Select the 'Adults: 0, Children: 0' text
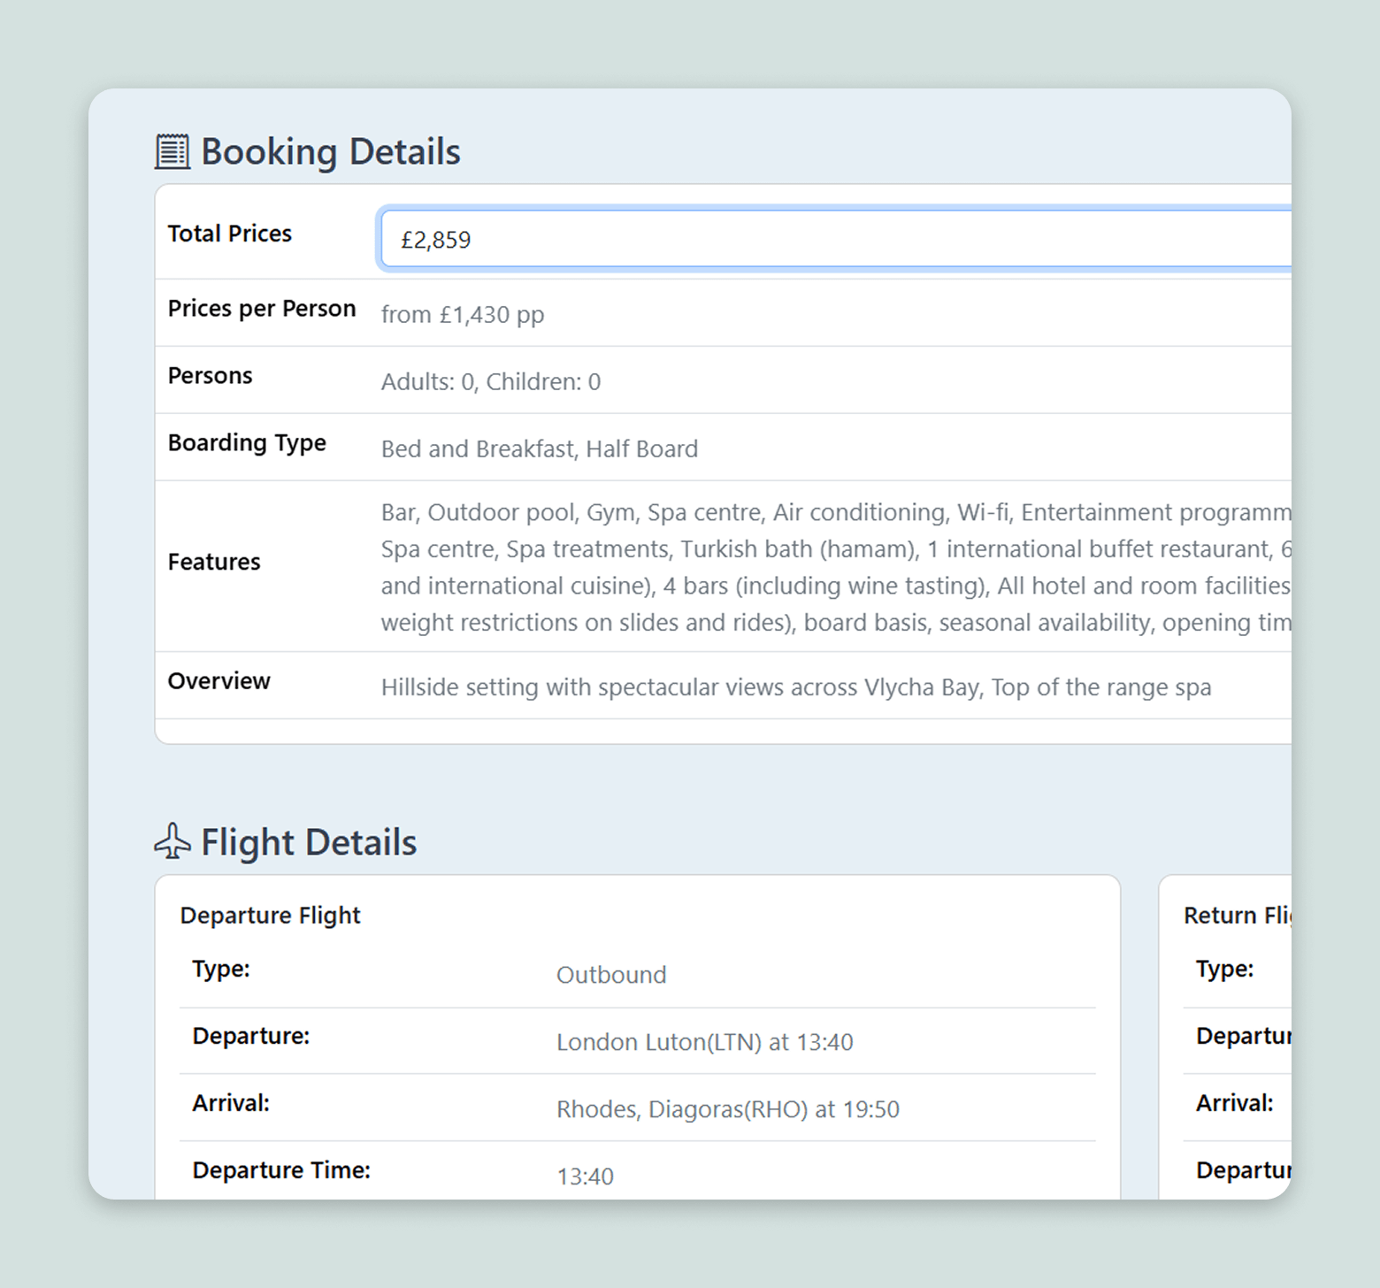 point(491,382)
